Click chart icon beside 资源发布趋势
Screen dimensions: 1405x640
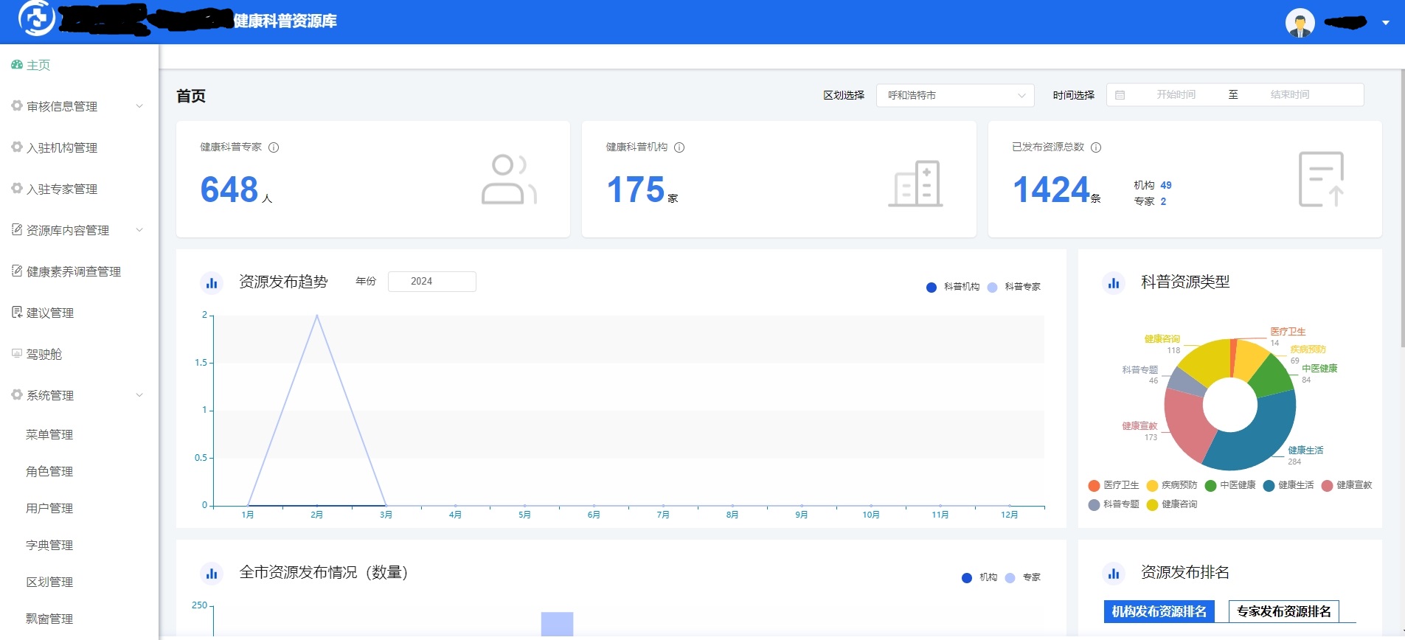tap(212, 282)
